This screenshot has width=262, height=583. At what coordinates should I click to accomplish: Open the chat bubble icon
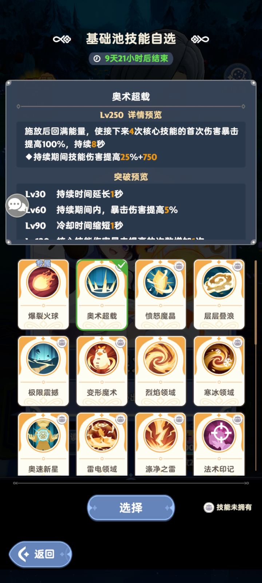(17, 205)
